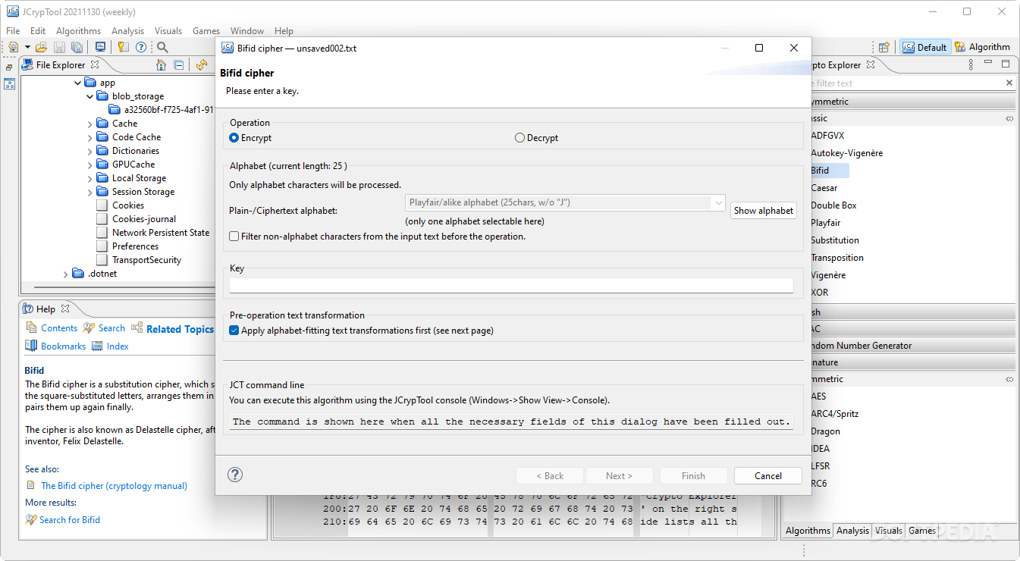Uncheck Apply alphabet-fitting text transformations
This screenshot has width=1020, height=561.
(x=234, y=331)
